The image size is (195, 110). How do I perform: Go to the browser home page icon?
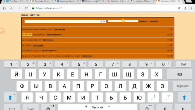[x=4, y=8]
